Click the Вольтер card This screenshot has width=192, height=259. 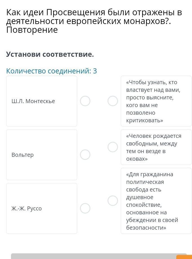coord(42,155)
